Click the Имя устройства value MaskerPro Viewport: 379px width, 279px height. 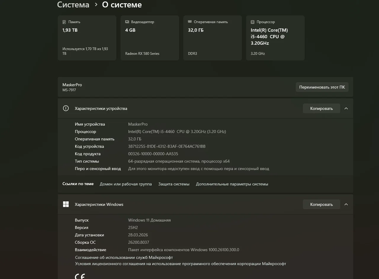tap(138, 124)
